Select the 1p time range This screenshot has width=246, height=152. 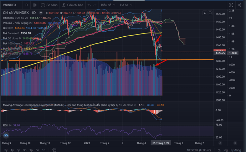31,150
